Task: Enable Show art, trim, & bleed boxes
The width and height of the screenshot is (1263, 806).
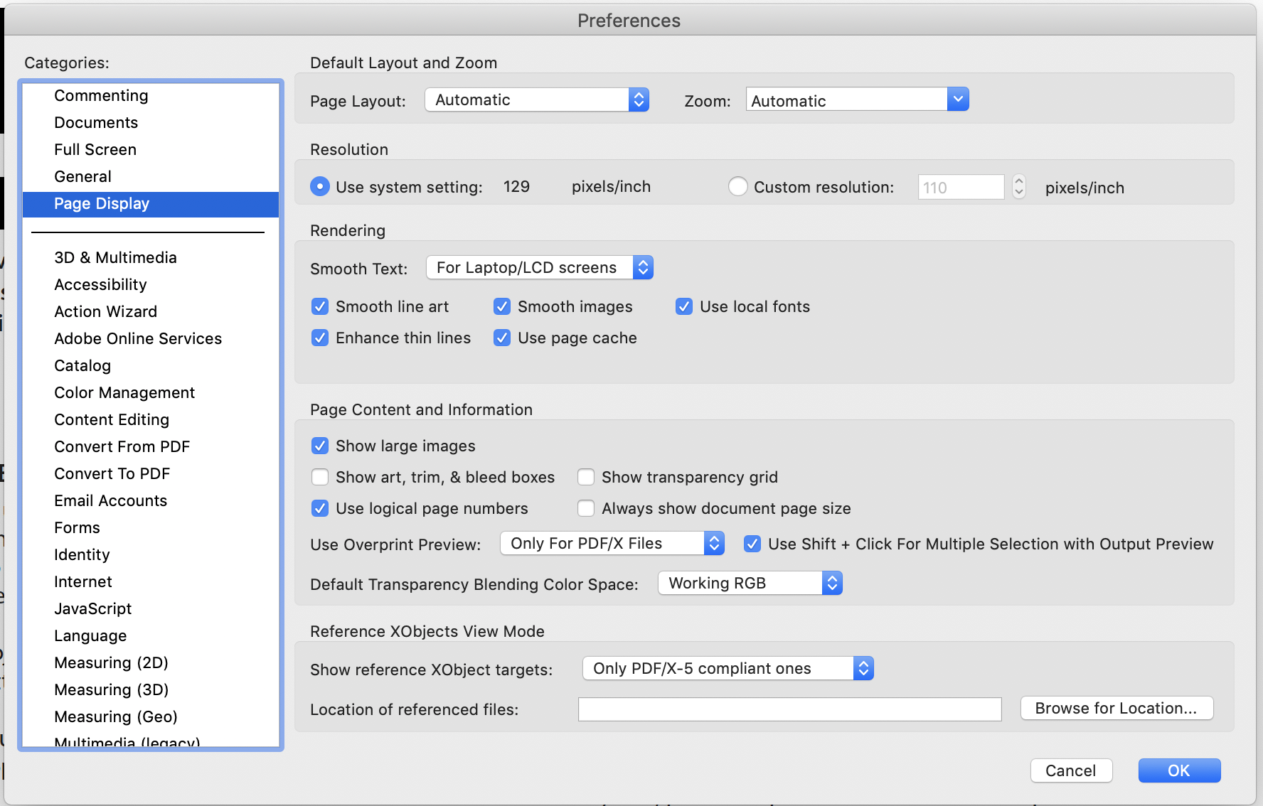Action: pyautogui.click(x=320, y=477)
